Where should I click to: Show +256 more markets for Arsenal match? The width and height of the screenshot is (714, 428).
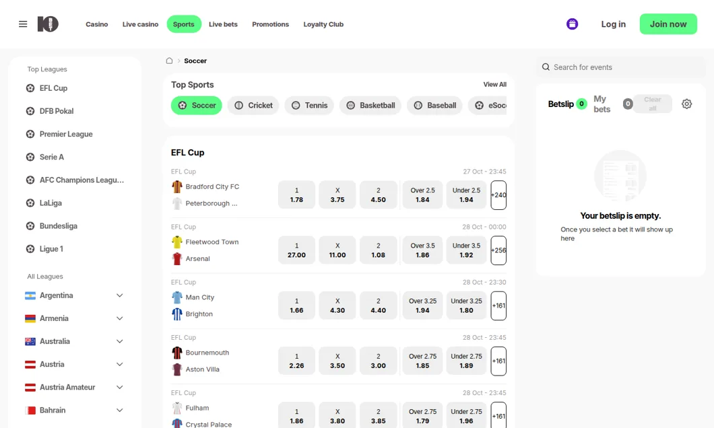(498, 250)
